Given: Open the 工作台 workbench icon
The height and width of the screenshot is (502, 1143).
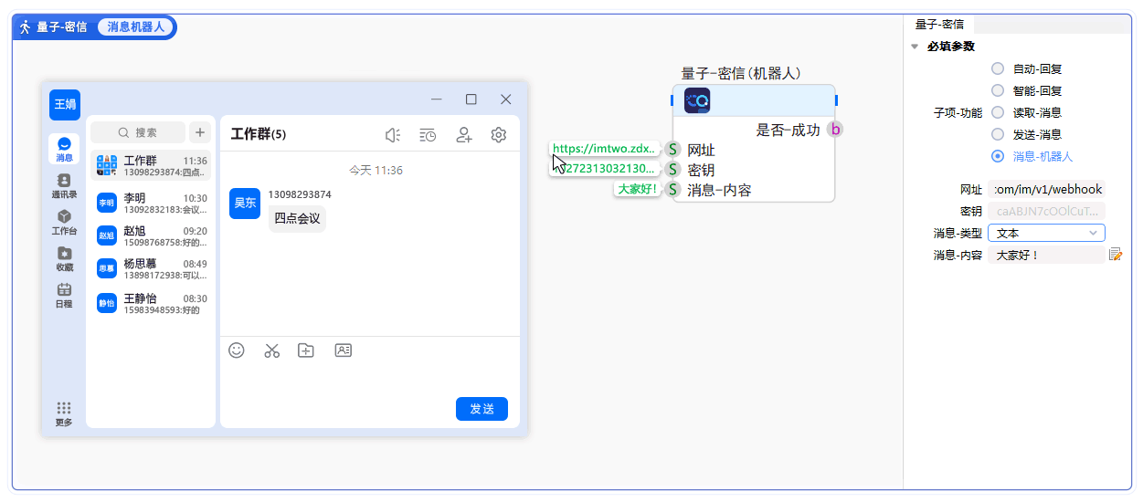Looking at the screenshot, I should (x=64, y=221).
